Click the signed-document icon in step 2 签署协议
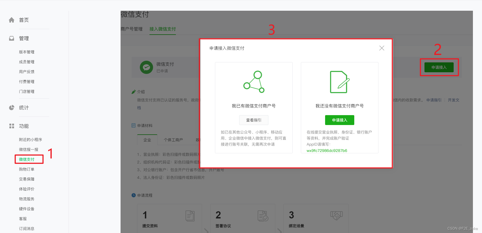The image size is (482, 233). point(263,216)
